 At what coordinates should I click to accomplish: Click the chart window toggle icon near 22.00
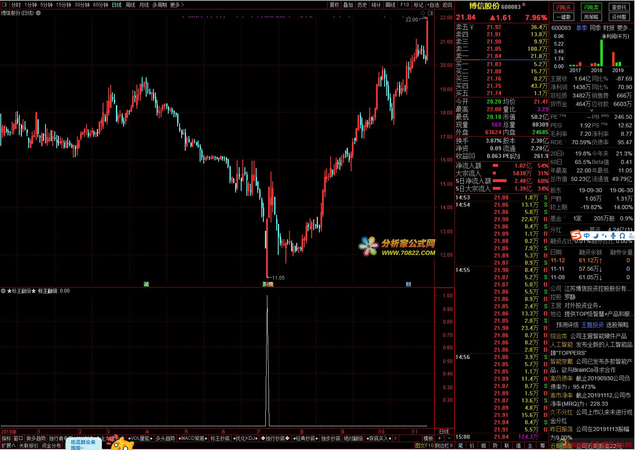click(430, 13)
